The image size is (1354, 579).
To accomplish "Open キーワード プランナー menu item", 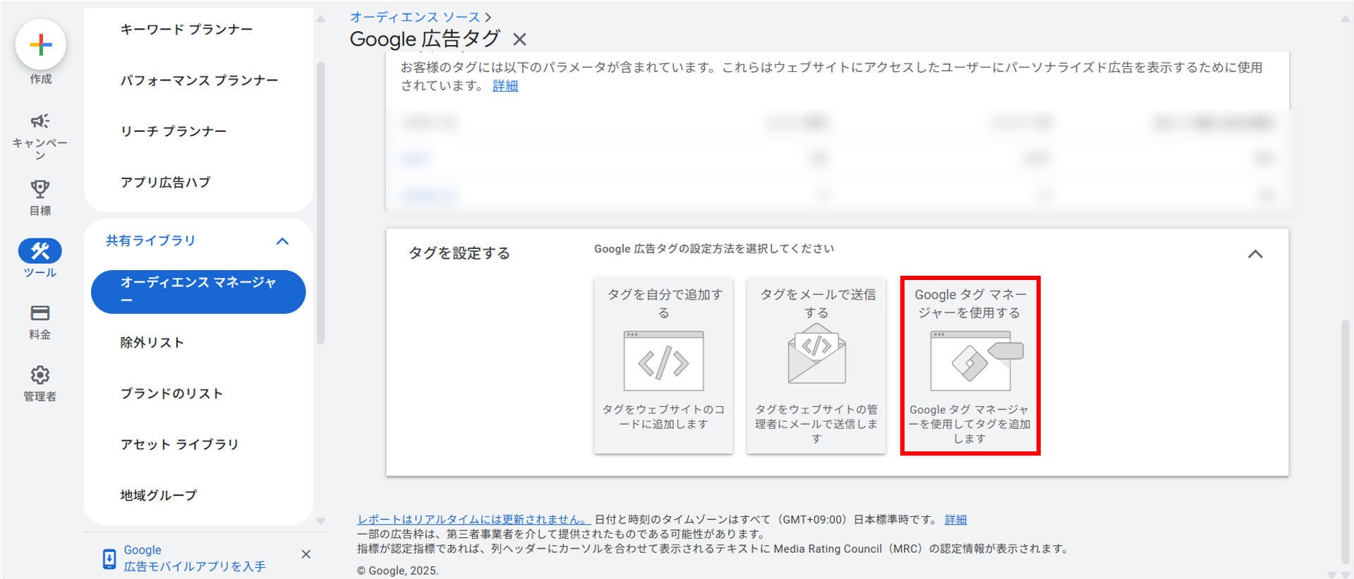I will [x=186, y=30].
